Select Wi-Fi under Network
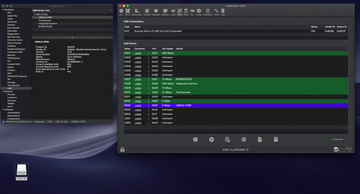Viewport: 360px width, 194px height. click(x=10, y=107)
